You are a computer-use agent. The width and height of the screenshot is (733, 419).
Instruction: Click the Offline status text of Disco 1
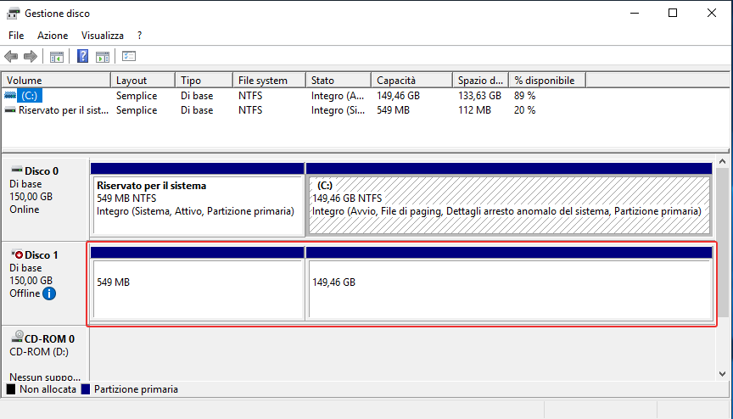tap(25, 293)
